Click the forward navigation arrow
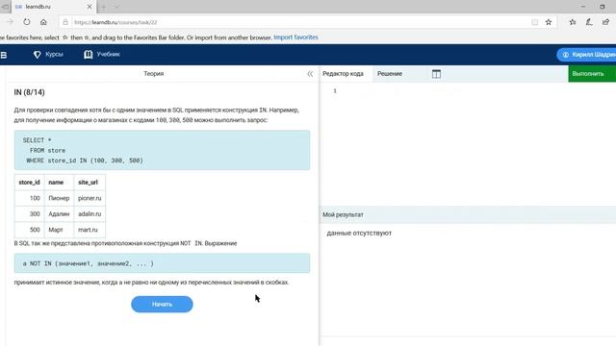The width and height of the screenshot is (616, 346). click(x=10, y=22)
